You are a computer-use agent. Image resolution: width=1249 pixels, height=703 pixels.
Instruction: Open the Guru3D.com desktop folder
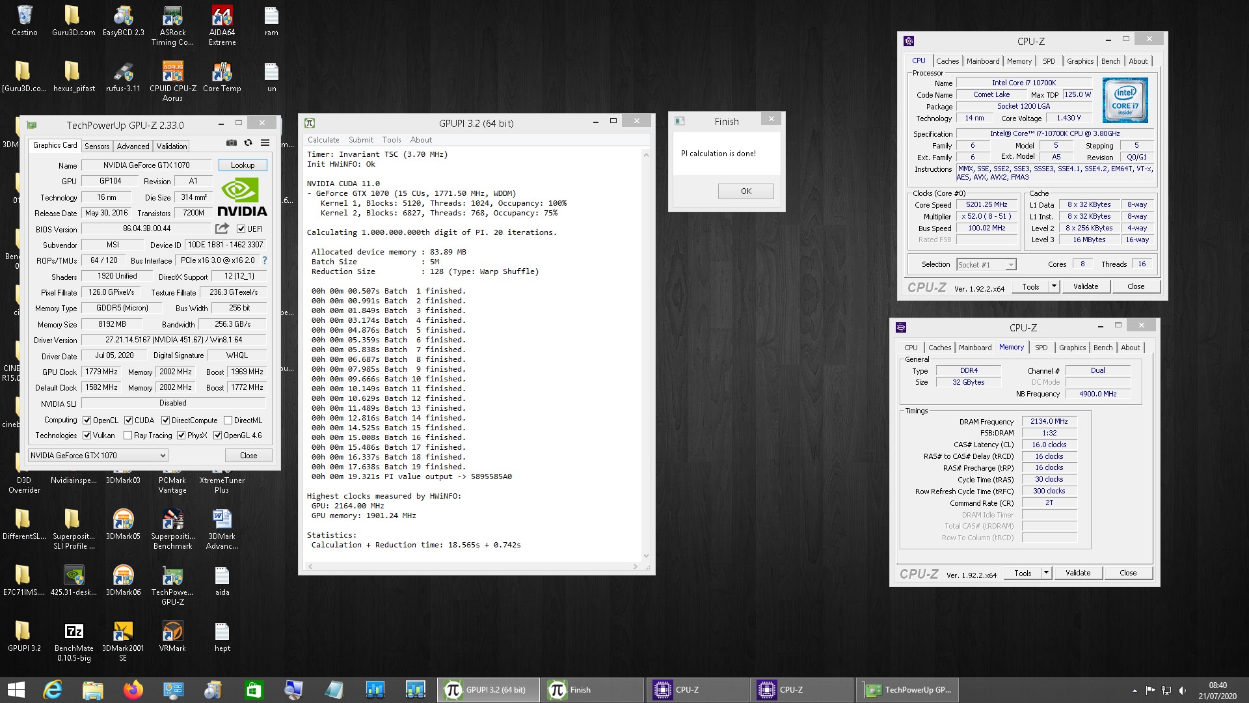(x=74, y=20)
